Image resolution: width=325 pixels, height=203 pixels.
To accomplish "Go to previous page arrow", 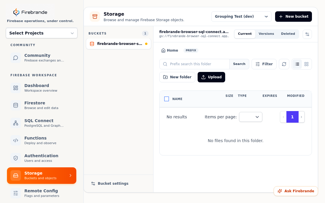I will 283,117.
